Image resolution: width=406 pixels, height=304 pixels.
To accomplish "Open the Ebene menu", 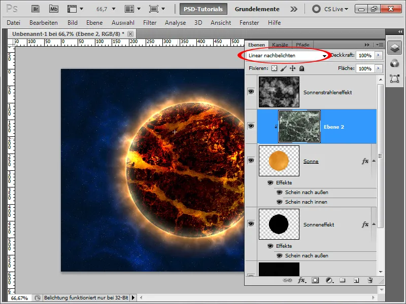I will pos(94,23).
